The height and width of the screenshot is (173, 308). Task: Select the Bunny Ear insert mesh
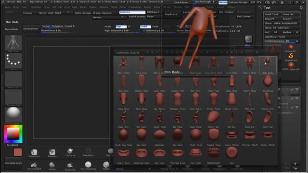[214, 119]
